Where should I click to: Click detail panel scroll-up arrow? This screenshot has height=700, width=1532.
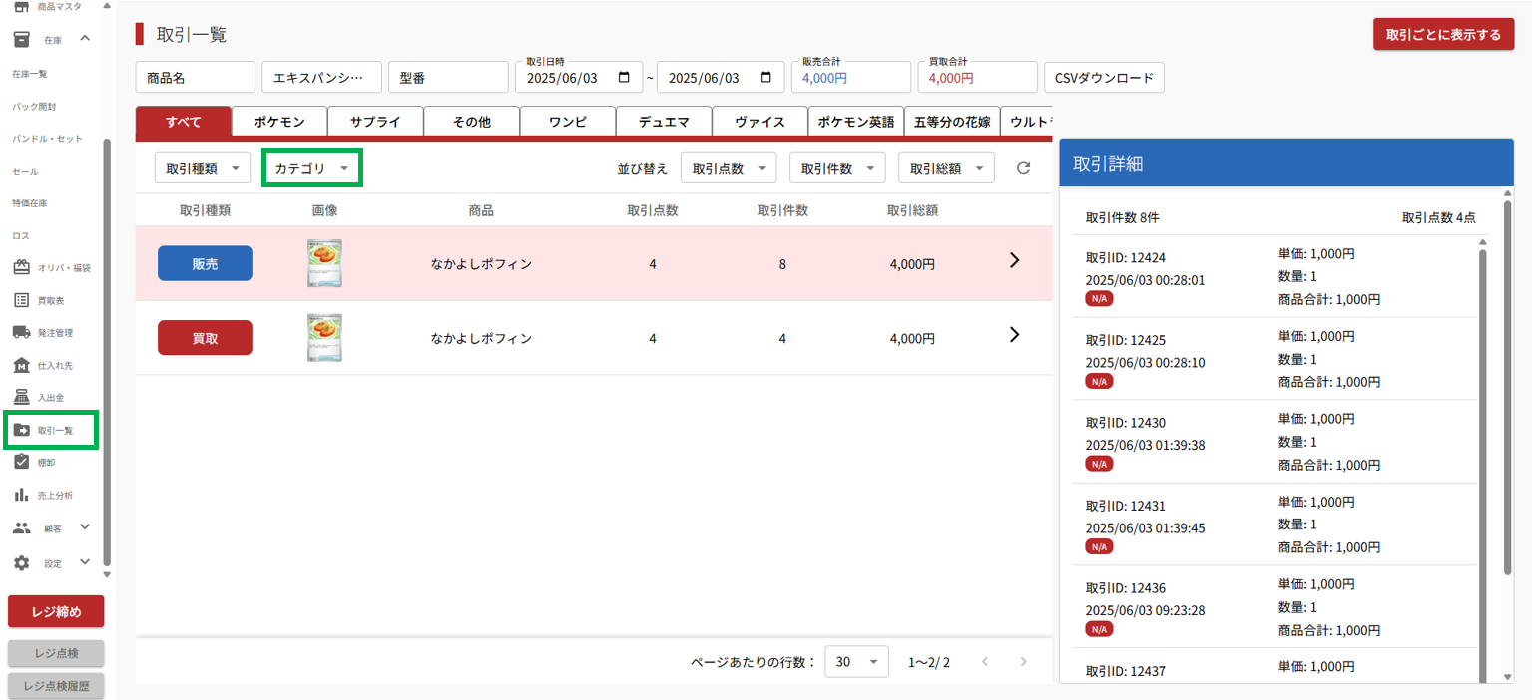1508,193
